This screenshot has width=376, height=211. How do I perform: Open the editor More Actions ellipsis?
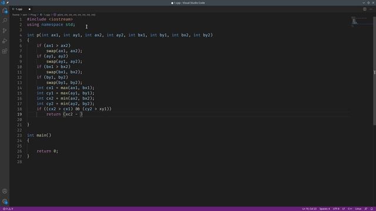(371, 9)
